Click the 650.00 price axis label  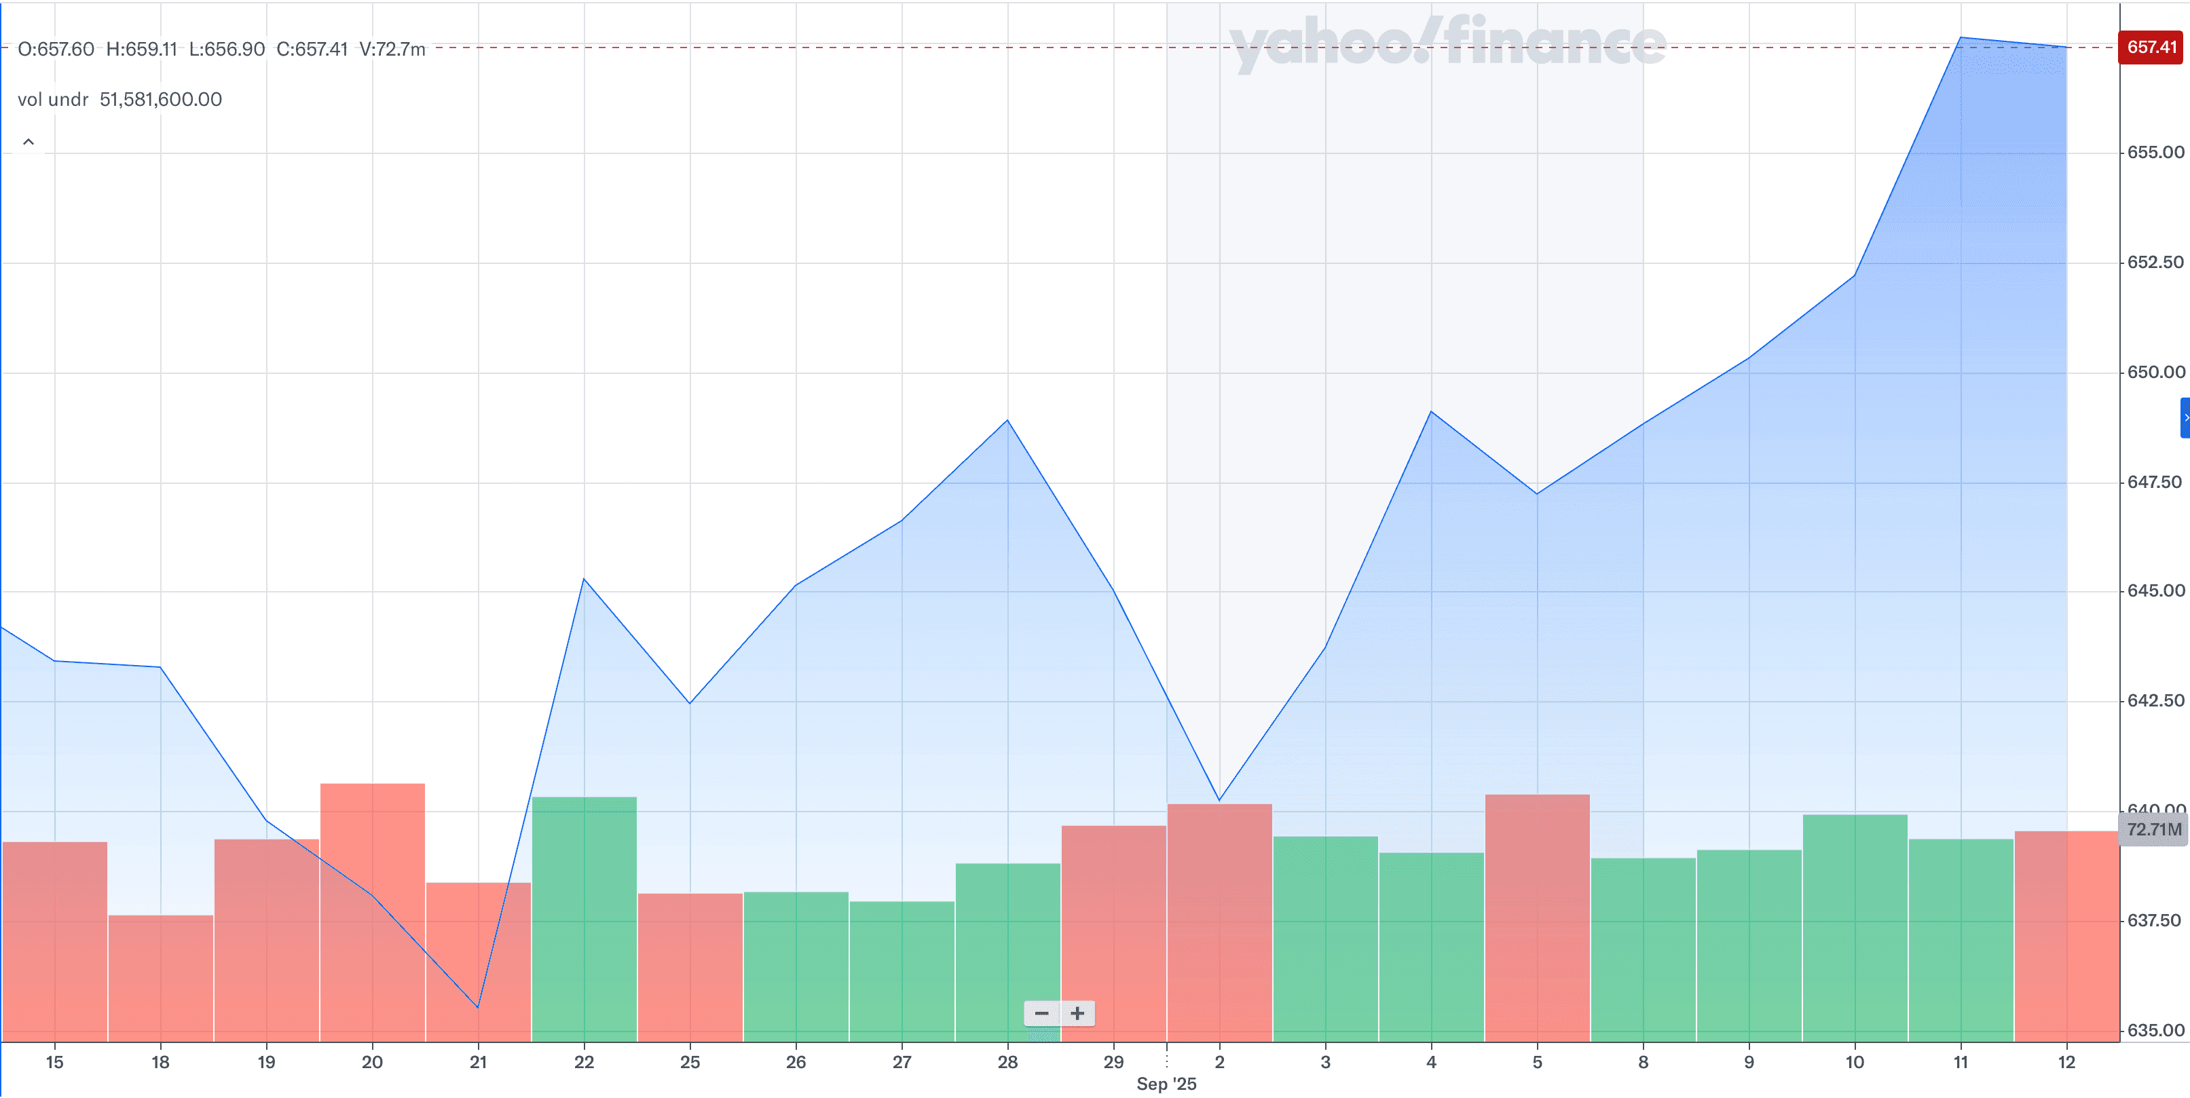2155,373
